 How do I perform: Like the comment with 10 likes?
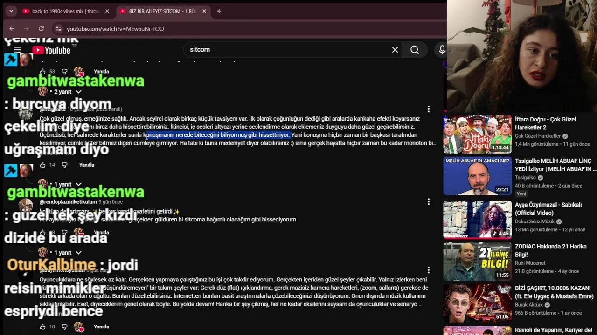coord(42,327)
